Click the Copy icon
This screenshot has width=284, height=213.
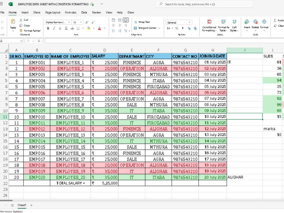tap(21, 25)
